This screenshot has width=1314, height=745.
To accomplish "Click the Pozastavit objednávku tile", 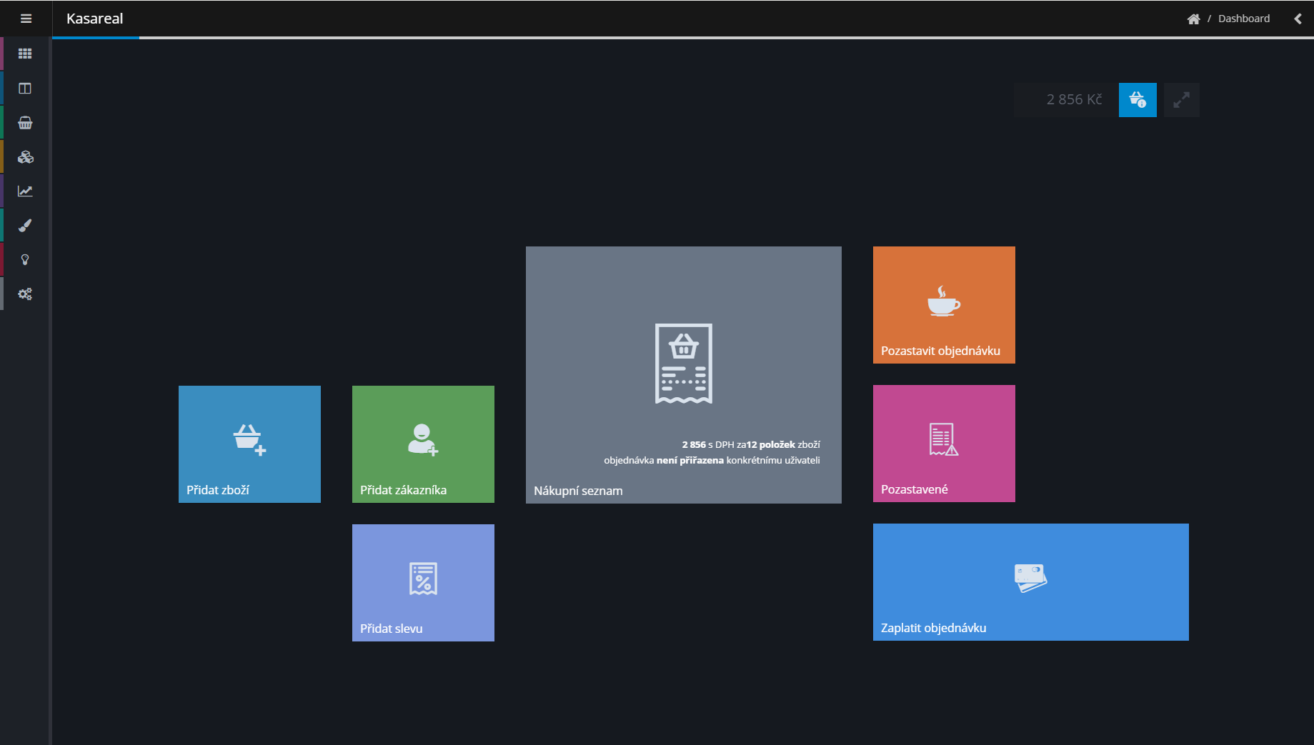I will click(x=943, y=305).
